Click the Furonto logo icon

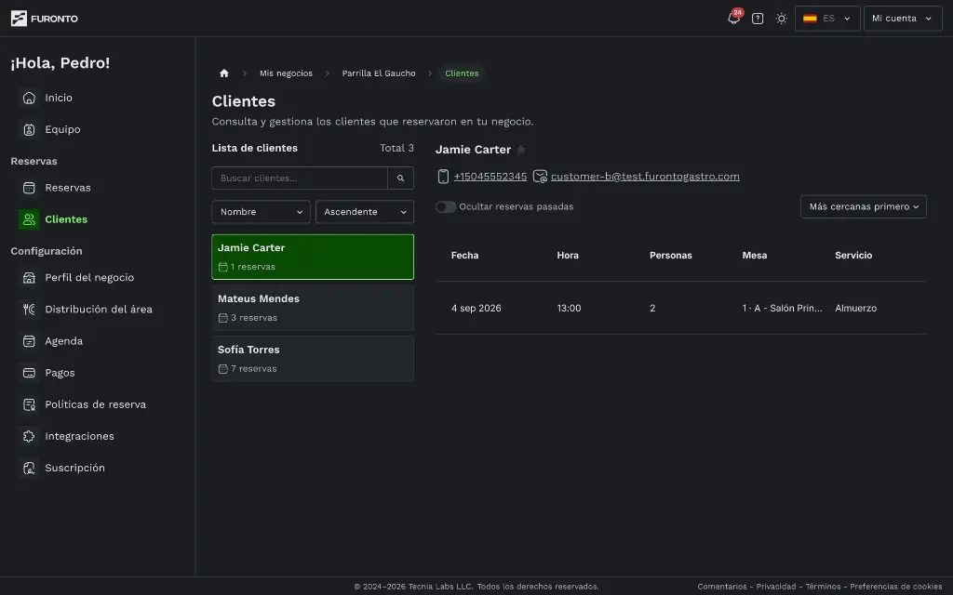point(19,19)
